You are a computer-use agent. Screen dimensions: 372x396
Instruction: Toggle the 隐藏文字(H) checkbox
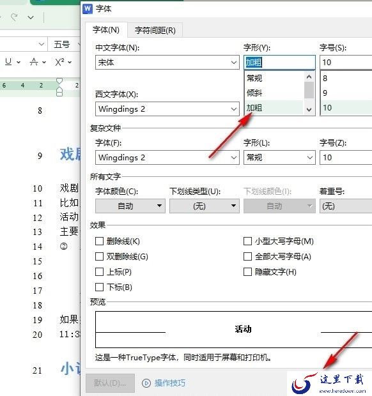click(x=247, y=271)
